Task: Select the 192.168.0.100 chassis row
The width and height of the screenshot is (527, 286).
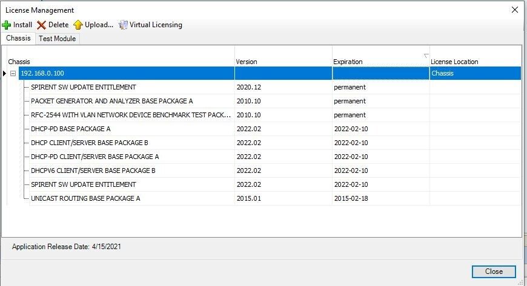Action: click(x=42, y=73)
